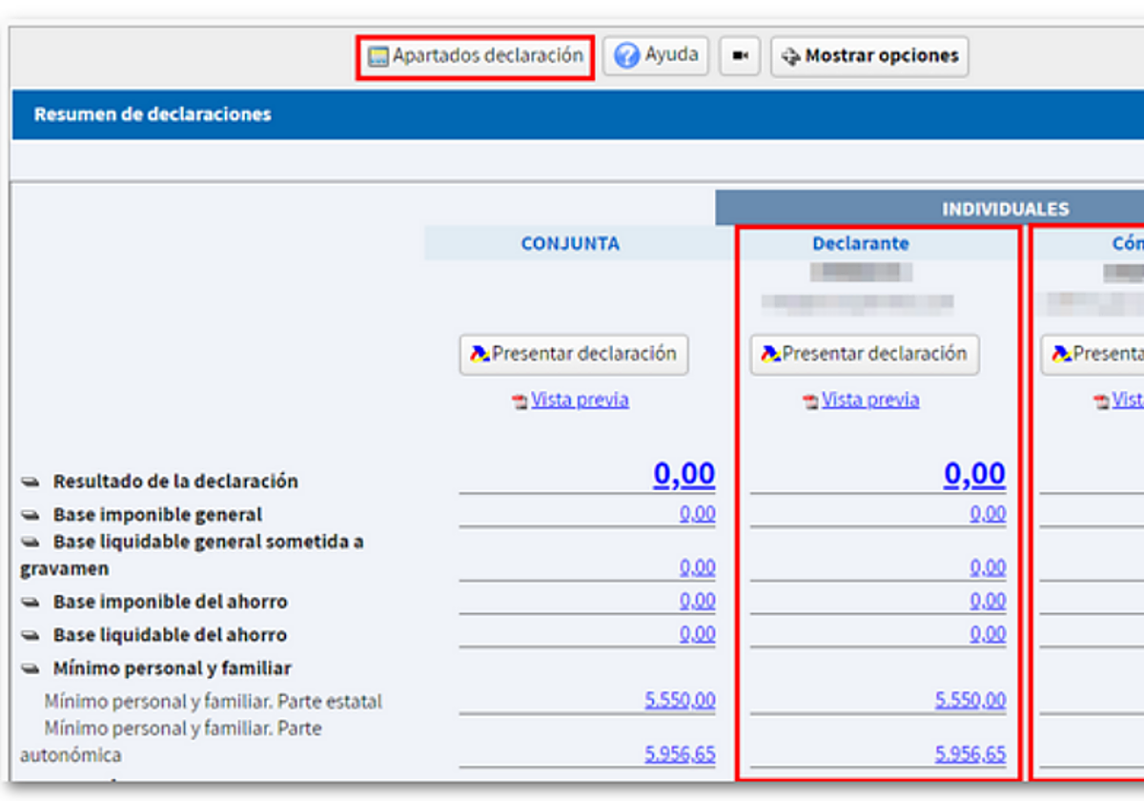Image resolution: width=1144 pixels, height=801 pixels.
Task: Open Apartados declaración button
Action: (x=476, y=56)
